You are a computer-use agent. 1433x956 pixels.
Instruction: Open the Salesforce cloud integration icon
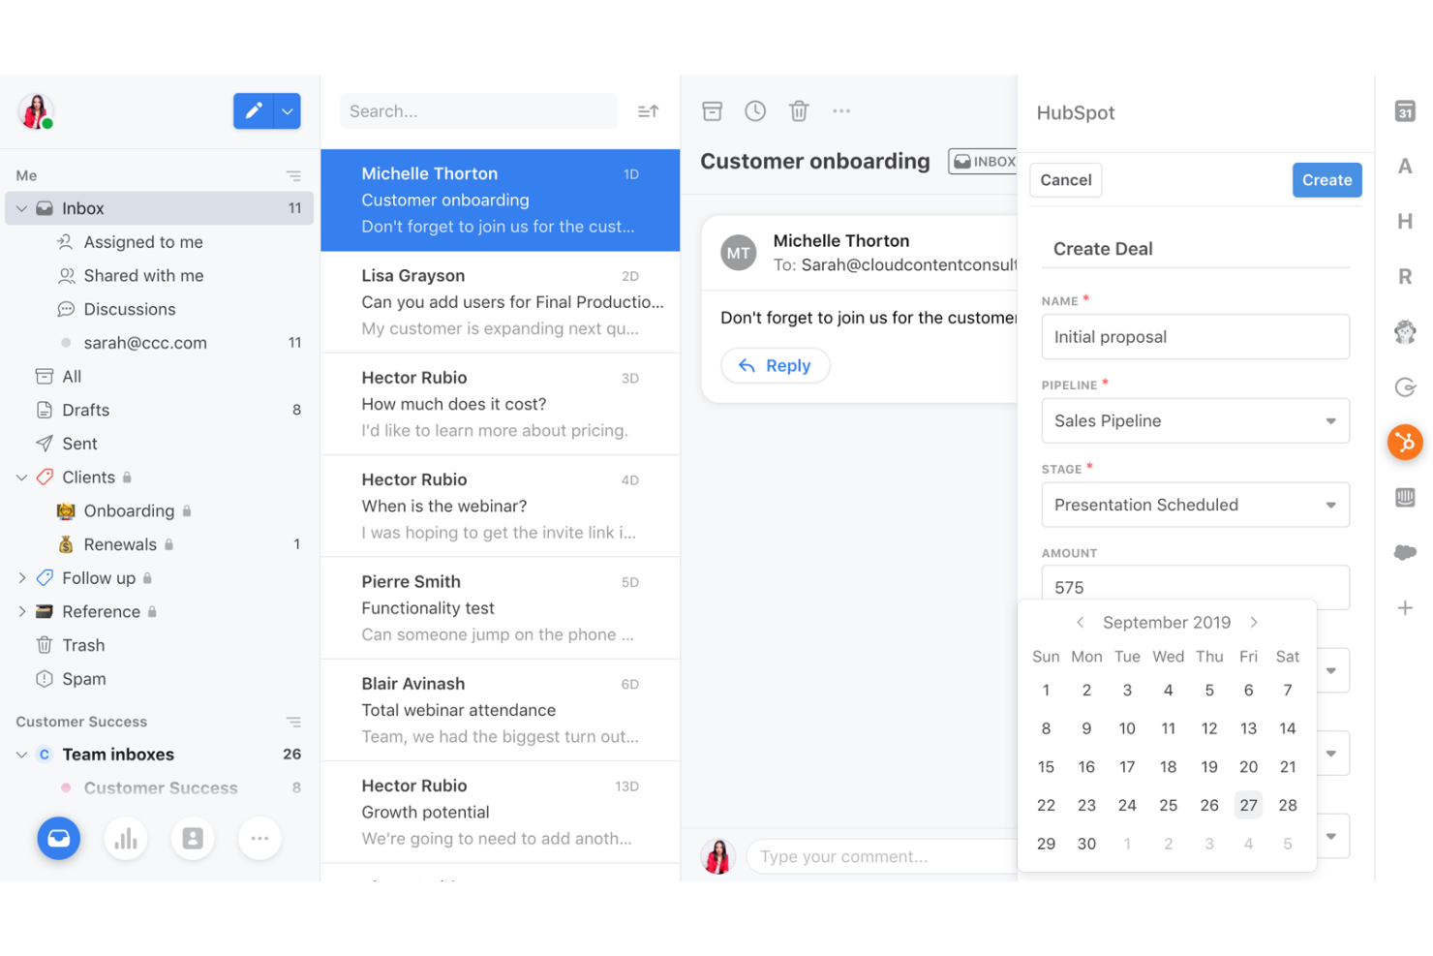[1405, 552]
